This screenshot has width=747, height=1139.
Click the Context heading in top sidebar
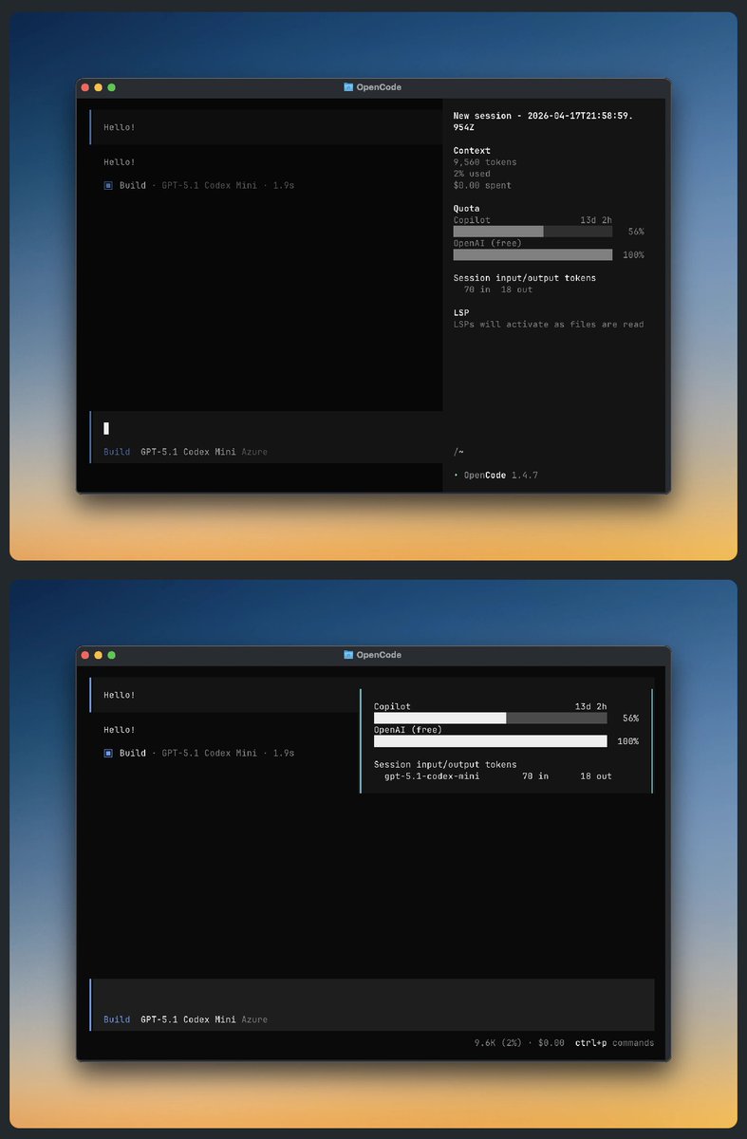[x=472, y=150]
